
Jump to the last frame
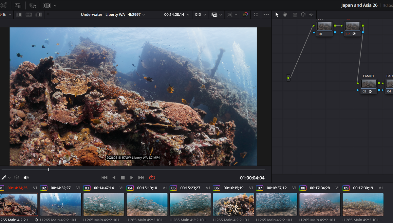pyautogui.click(x=141, y=178)
